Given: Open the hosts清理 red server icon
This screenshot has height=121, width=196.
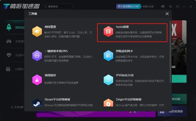Looking at the screenshot, I should click(x=108, y=31).
